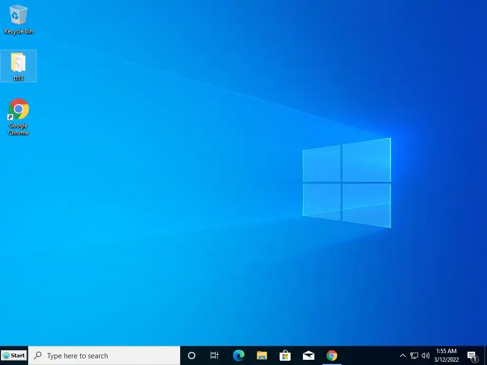Image resolution: width=487 pixels, height=365 pixels.
Task: Open the Start menu button
Action: coord(14,355)
